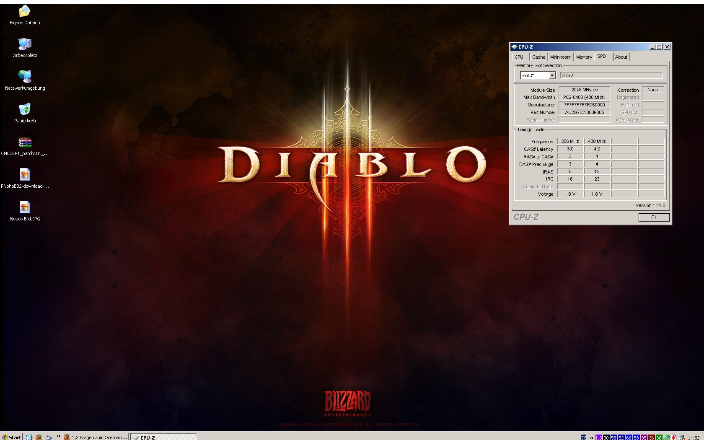Click the 400 MHz frequency cell

click(x=597, y=141)
